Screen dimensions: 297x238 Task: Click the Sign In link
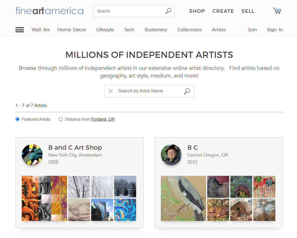point(275,30)
